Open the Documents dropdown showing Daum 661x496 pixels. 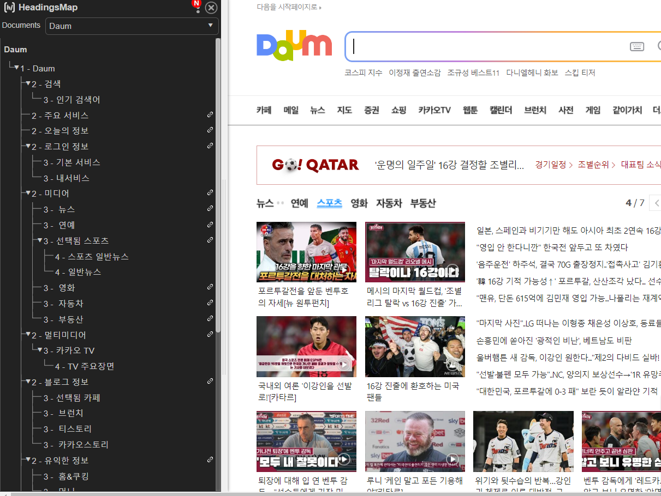coord(132,26)
